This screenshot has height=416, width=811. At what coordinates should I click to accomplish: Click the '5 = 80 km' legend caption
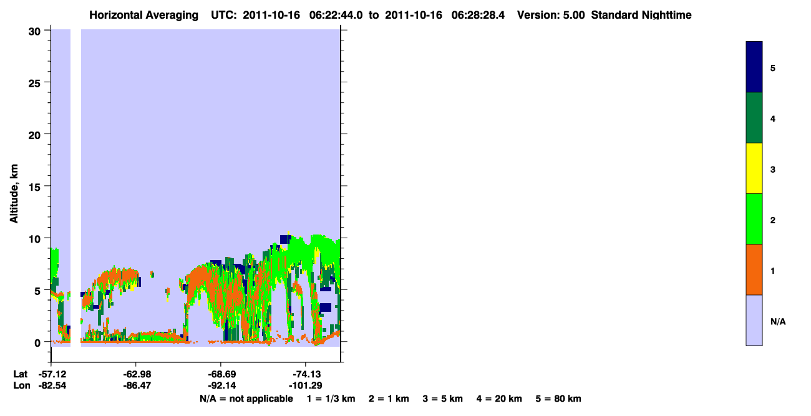tap(558, 399)
